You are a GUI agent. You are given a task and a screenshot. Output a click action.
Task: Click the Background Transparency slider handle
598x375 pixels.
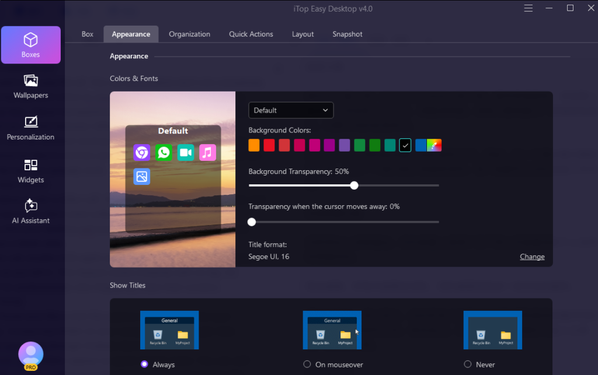coord(354,185)
